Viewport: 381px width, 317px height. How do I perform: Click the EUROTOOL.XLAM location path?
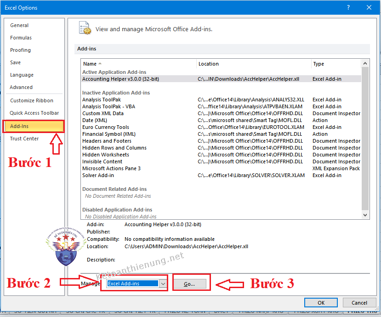point(251,127)
